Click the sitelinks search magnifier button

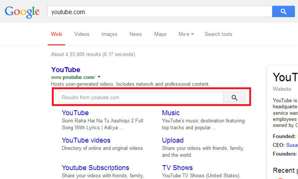point(234,98)
